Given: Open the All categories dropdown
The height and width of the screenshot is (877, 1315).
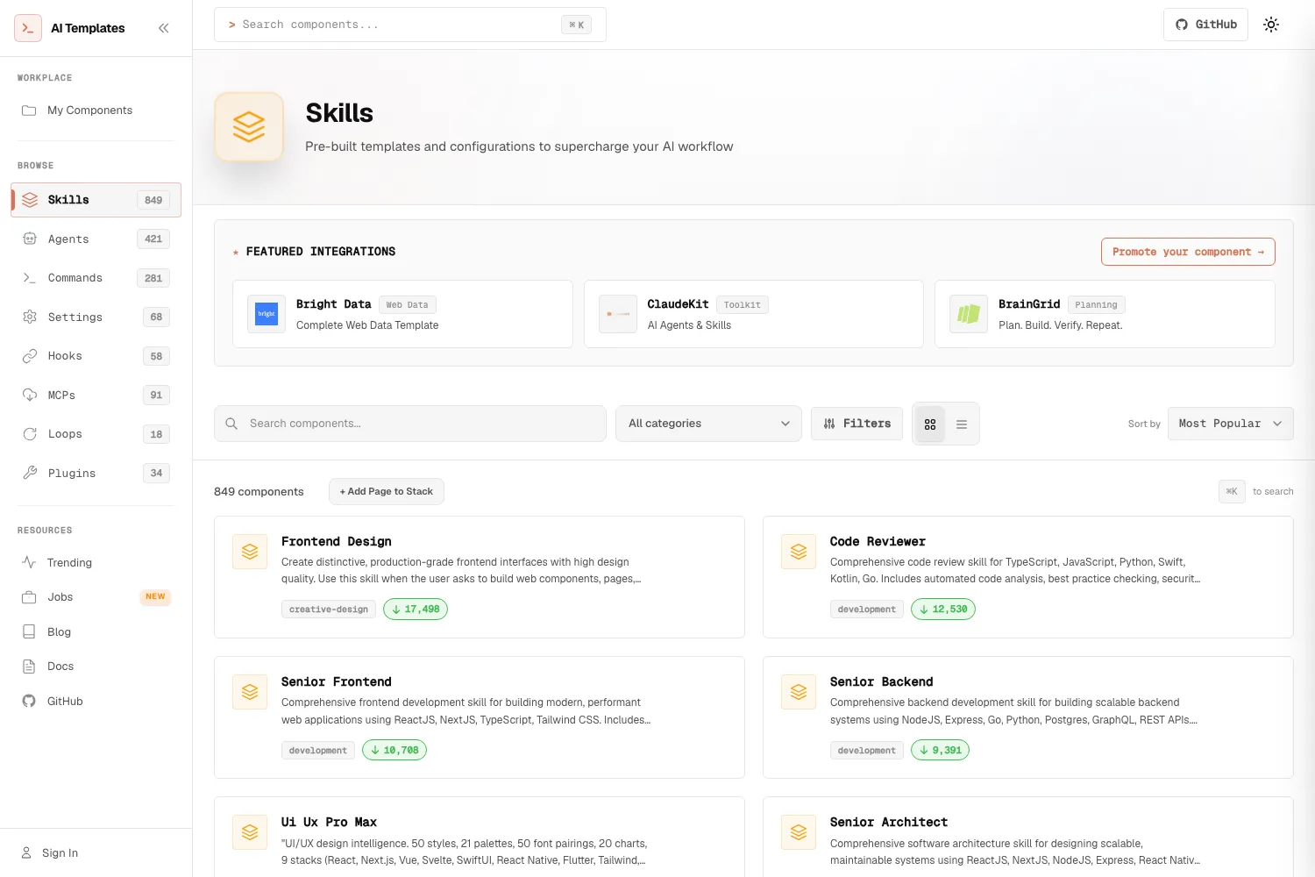Looking at the screenshot, I should click(x=708, y=424).
